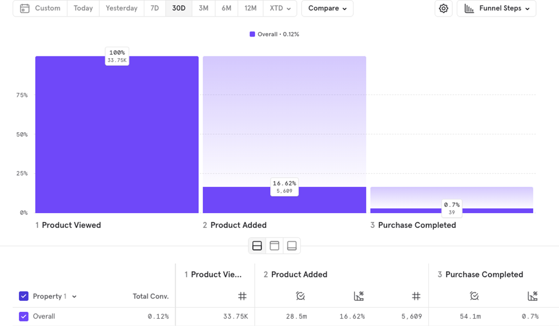The image size is (559, 326).
Task: Select the split chart-and-table layout icon
Action: (257, 246)
